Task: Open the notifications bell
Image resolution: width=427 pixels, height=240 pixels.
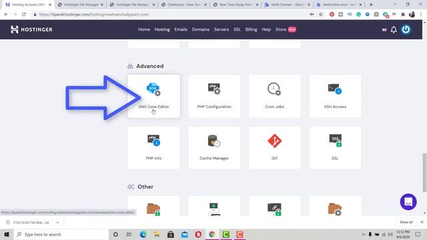Action: click(x=394, y=29)
